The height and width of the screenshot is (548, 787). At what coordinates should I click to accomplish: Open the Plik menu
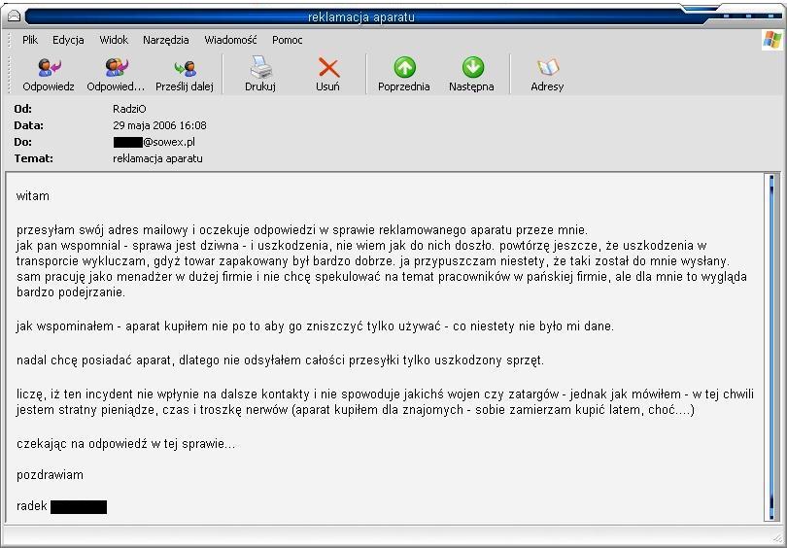click(x=30, y=40)
